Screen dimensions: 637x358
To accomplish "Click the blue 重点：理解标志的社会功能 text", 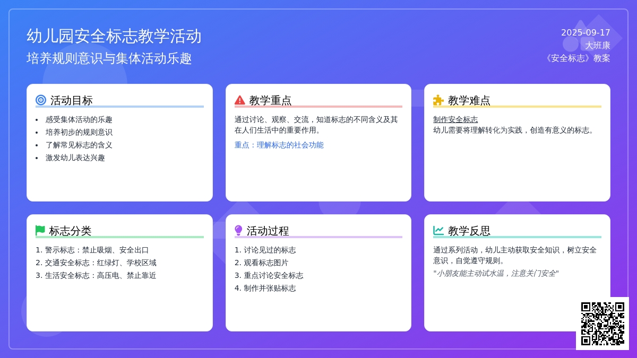I will click(279, 145).
